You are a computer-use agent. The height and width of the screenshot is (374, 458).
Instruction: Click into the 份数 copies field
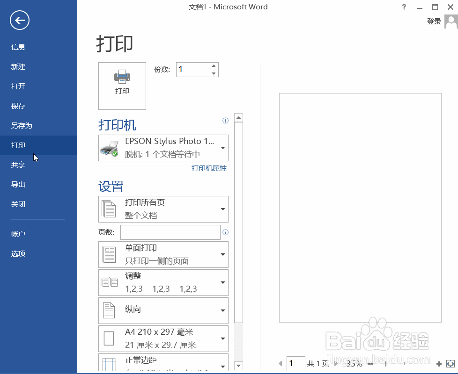pyautogui.click(x=193, y=70)
